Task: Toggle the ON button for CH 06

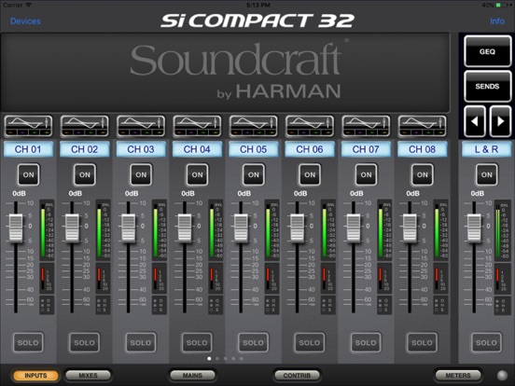Action: 310,174
